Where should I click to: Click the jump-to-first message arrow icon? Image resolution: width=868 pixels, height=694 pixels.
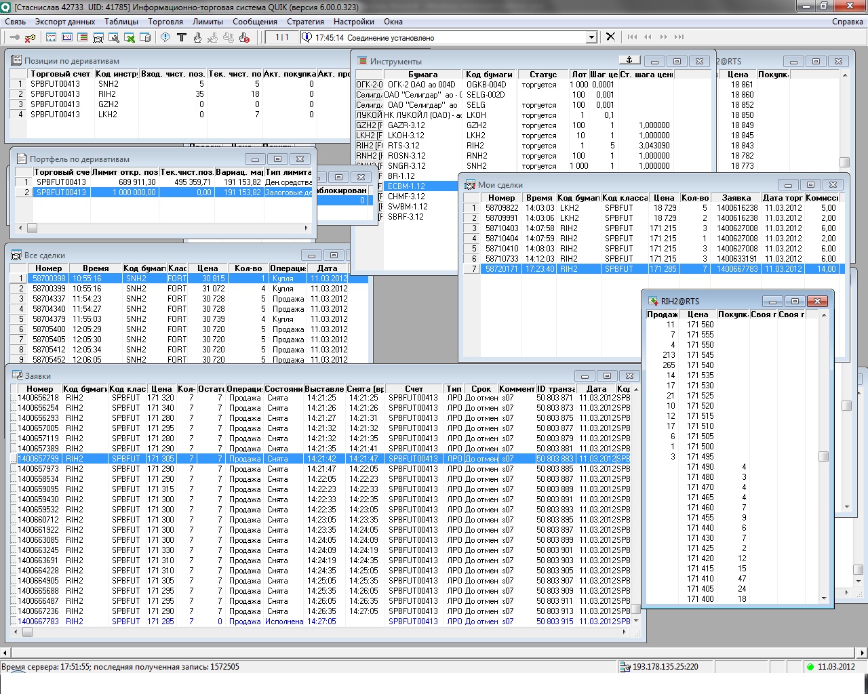[632, 37]
